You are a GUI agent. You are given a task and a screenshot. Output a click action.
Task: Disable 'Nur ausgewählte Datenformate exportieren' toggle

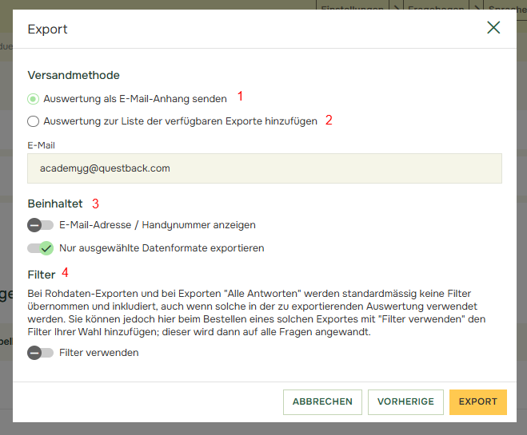coord(40,248)
